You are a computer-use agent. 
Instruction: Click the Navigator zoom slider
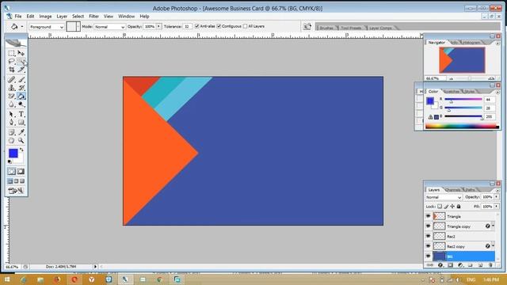click(470, 78)
